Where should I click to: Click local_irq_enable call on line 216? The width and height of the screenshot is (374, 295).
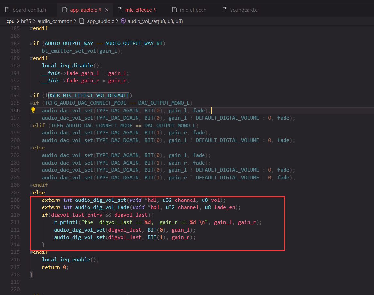pos(66,260)
